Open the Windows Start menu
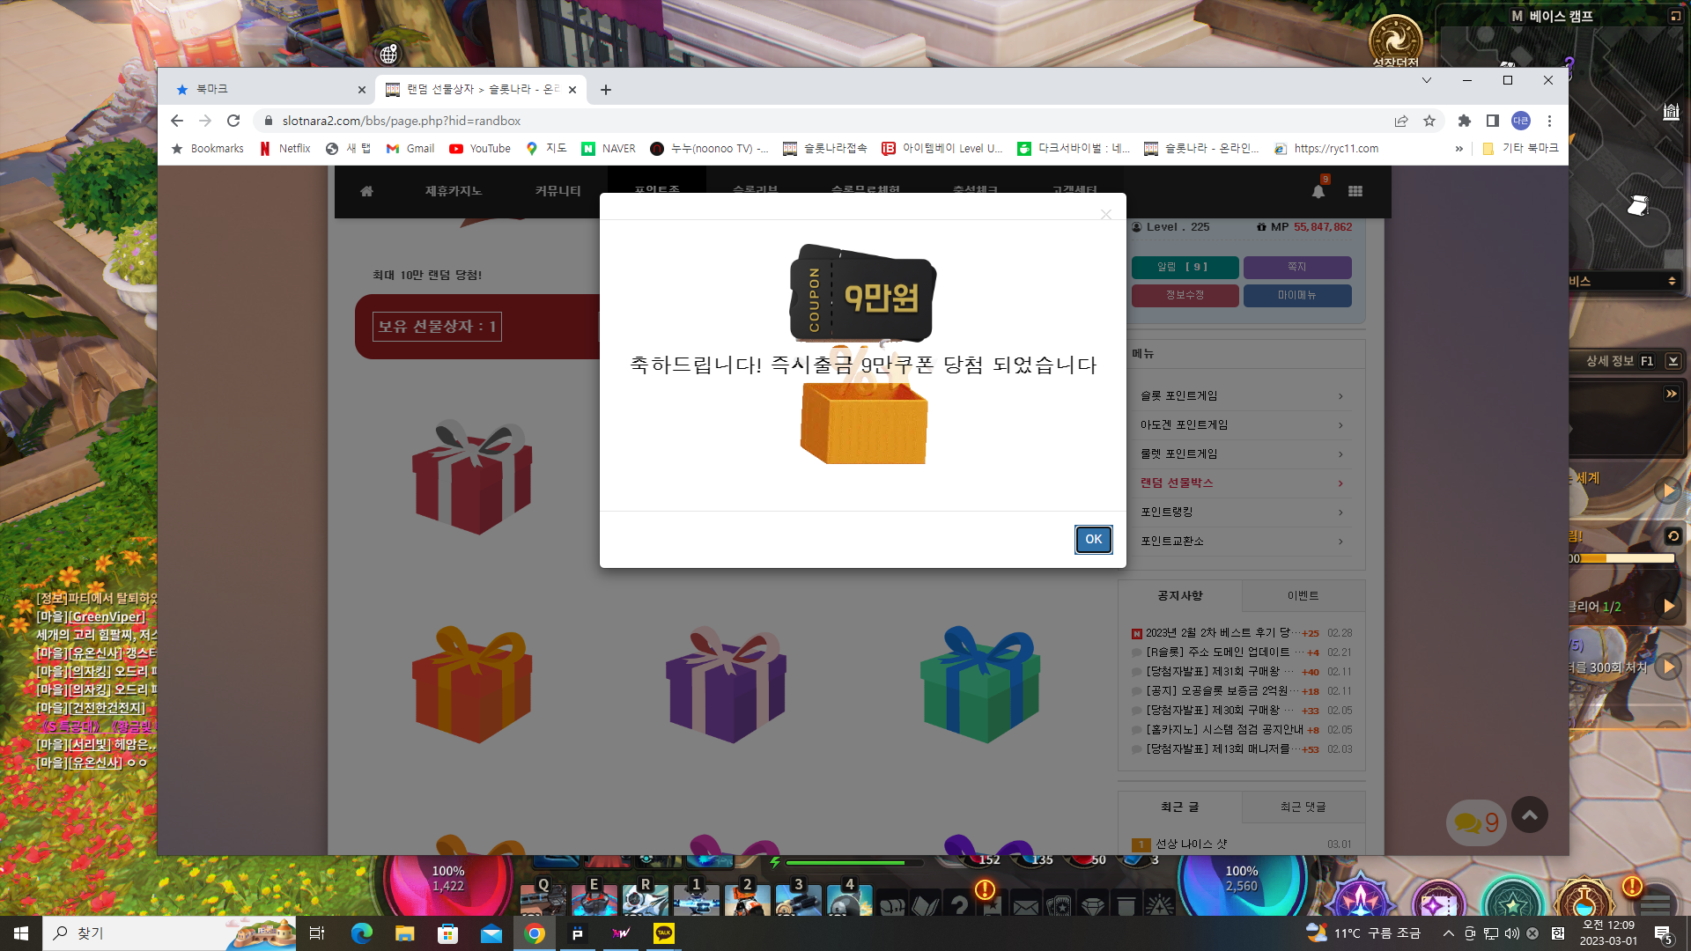1691x951 pixels. coord(21,933)
